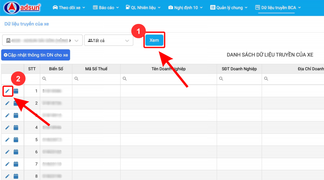Click 'Cập nhật thông tin DN cho xe' button
Image resolution: width=324 pixels, height=180 pixels.
pos(36,55)
